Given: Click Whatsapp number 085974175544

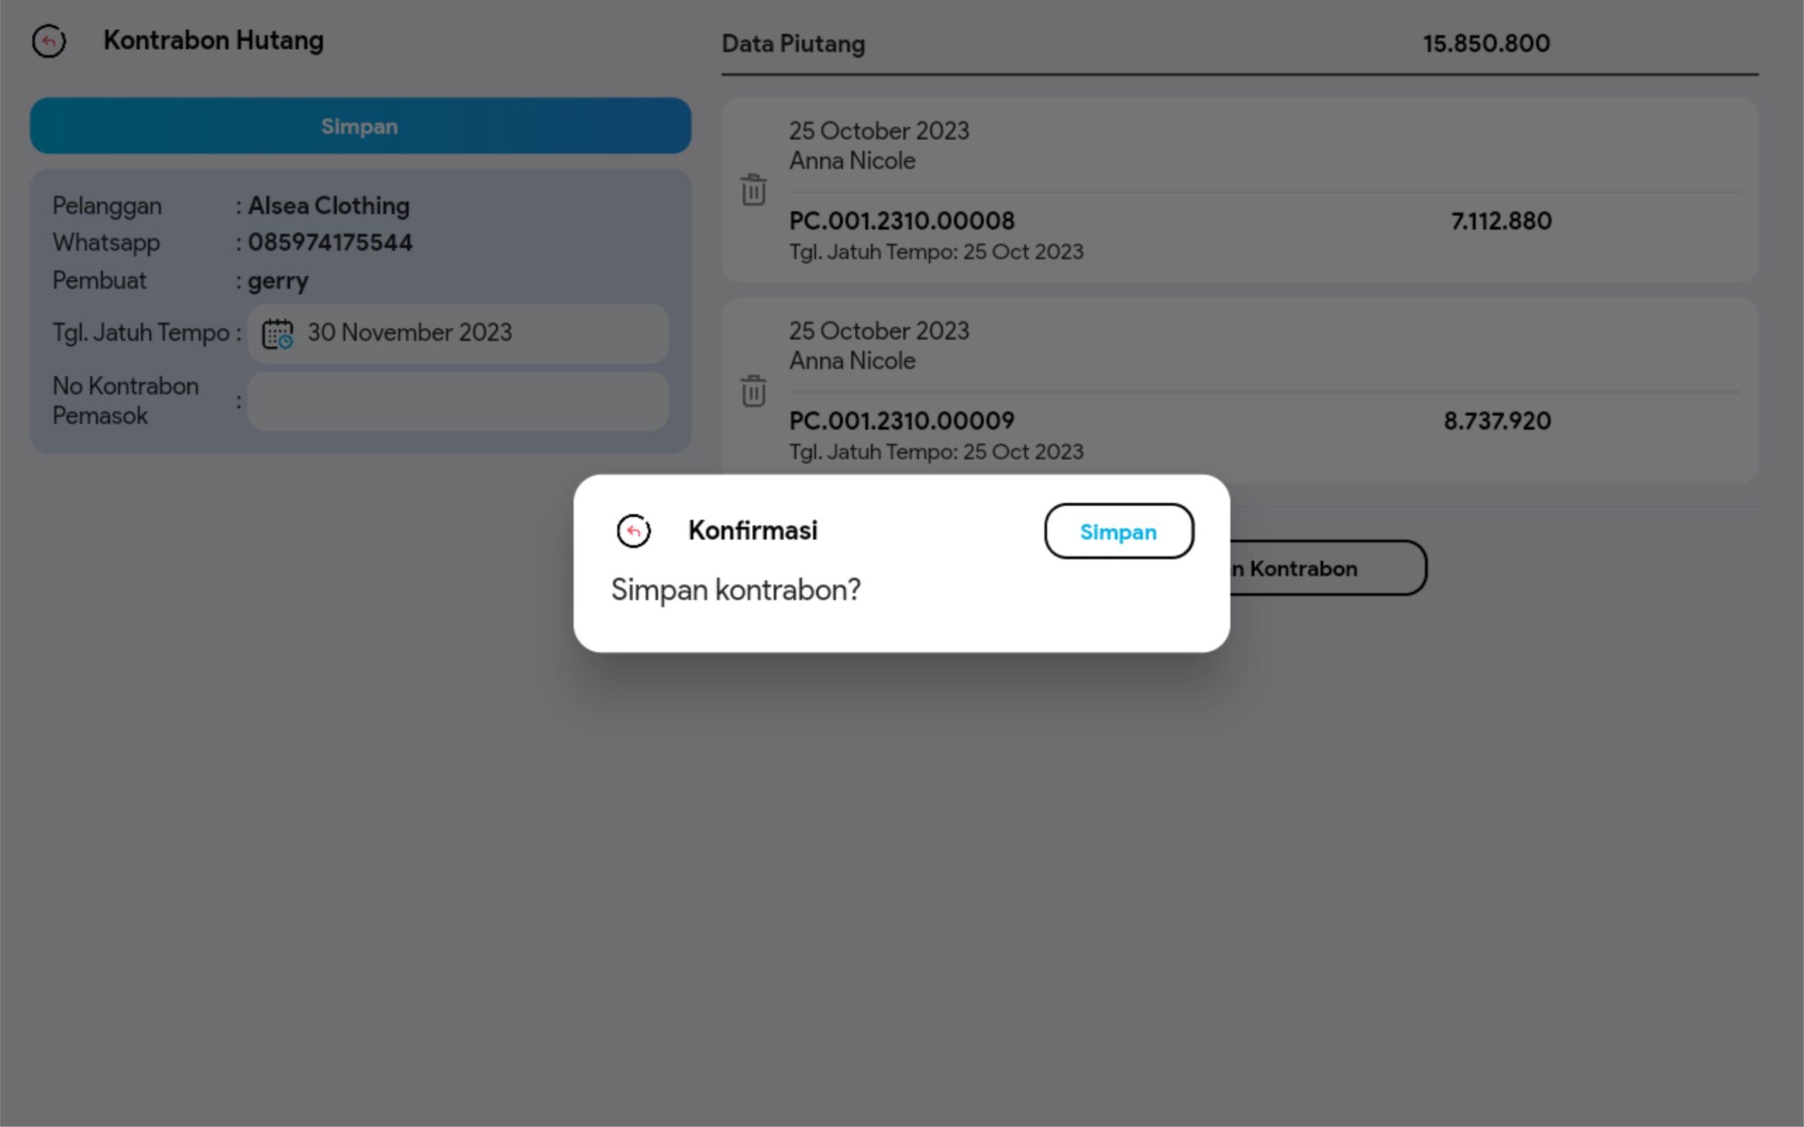Looking at the screenshot, I should tap(330, 243).
